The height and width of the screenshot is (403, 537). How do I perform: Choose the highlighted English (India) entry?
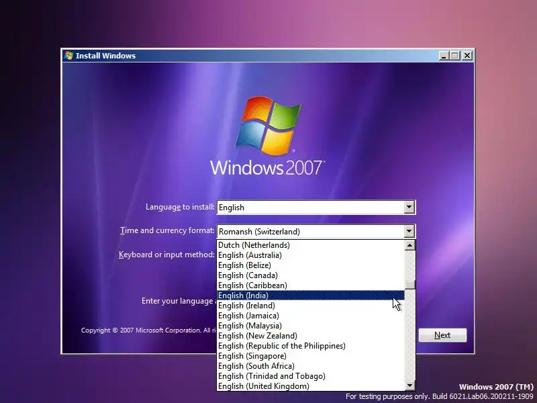pos(311,296)
